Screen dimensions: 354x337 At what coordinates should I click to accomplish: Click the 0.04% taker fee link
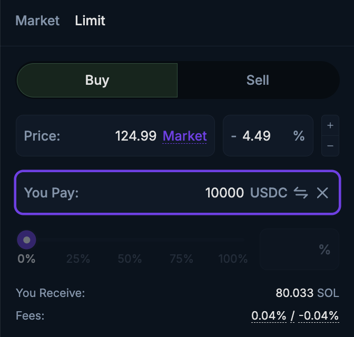coord(269,315)
